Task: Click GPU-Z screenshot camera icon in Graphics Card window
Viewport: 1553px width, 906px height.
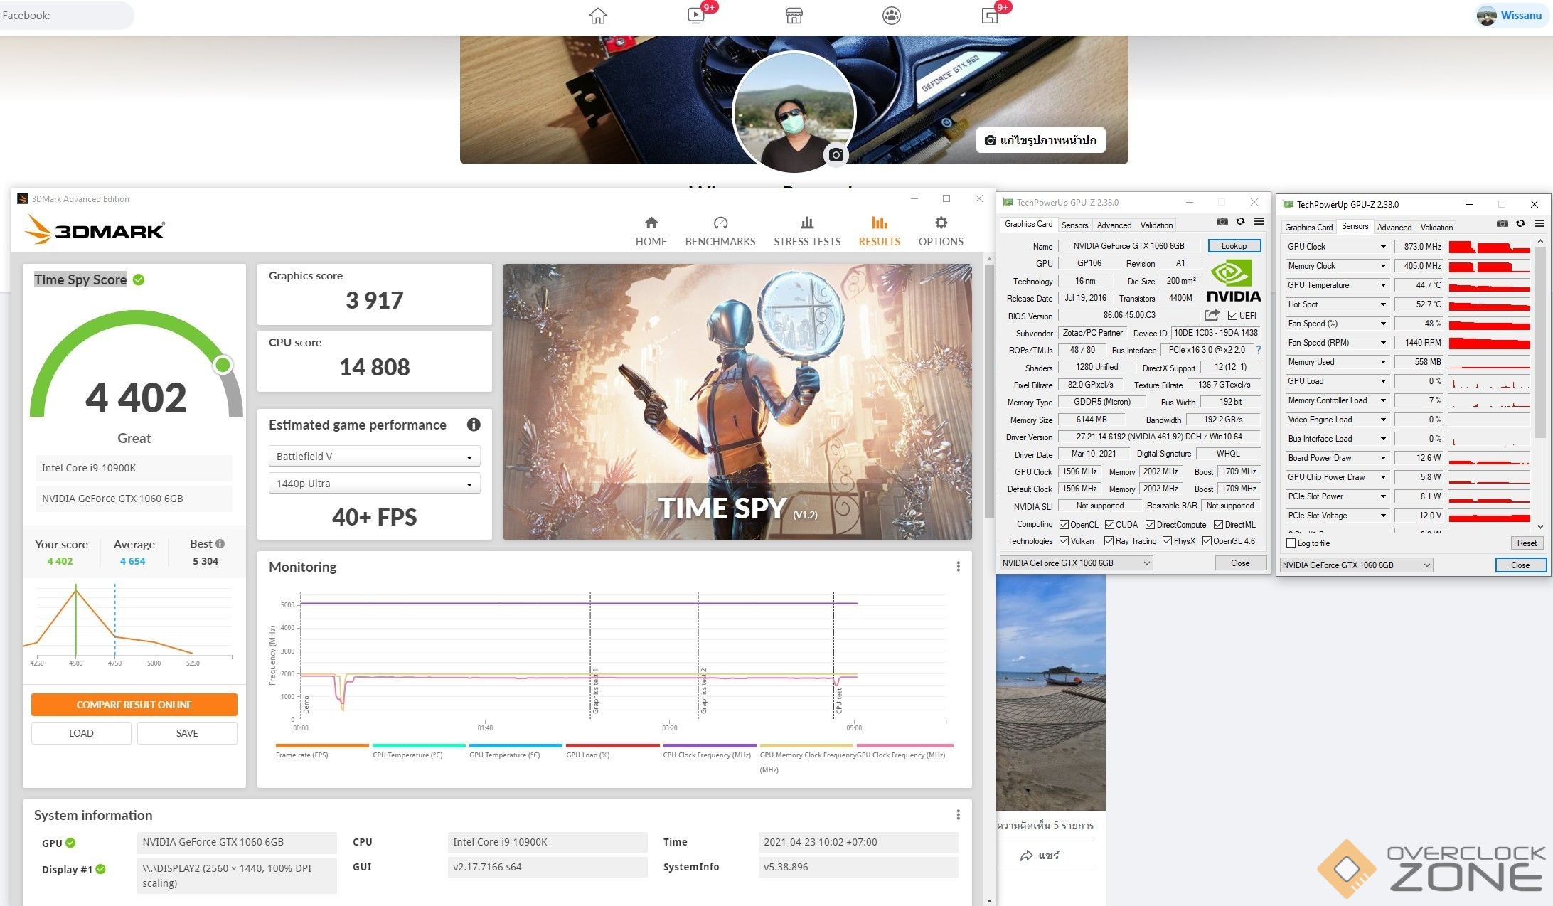Action: (1222, 222)
